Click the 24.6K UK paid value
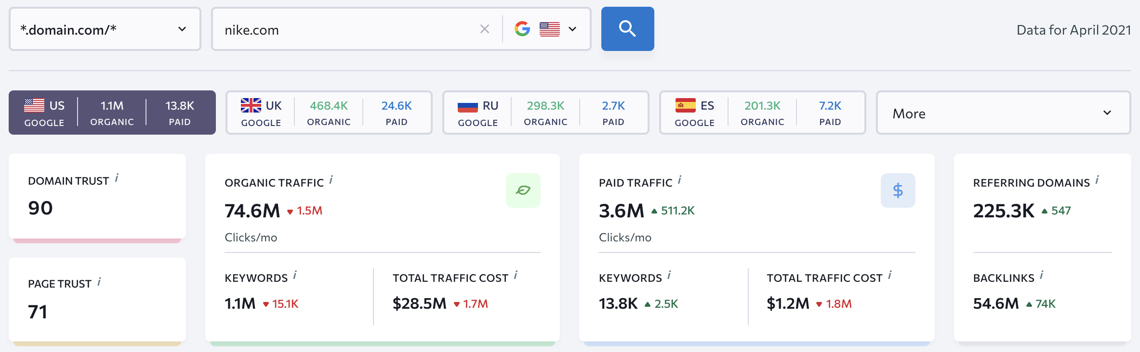 [x=397, y=105]
